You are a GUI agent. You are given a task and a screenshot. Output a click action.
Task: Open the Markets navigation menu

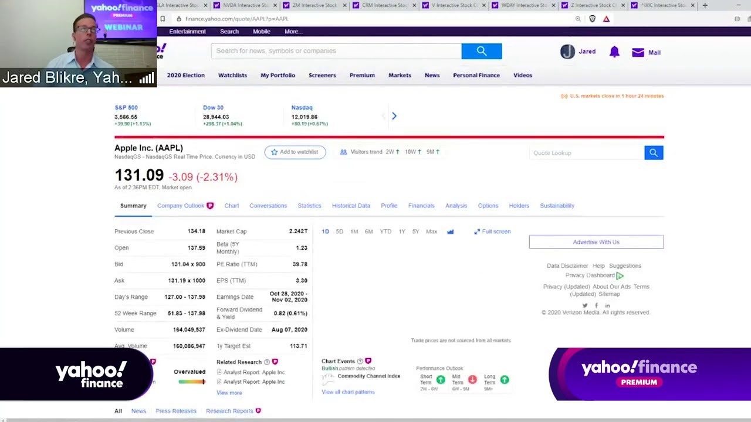400,75
